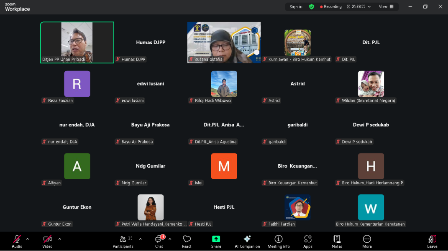Open the More menu
Screen dimensions: 448x251
tap(366, 241)
